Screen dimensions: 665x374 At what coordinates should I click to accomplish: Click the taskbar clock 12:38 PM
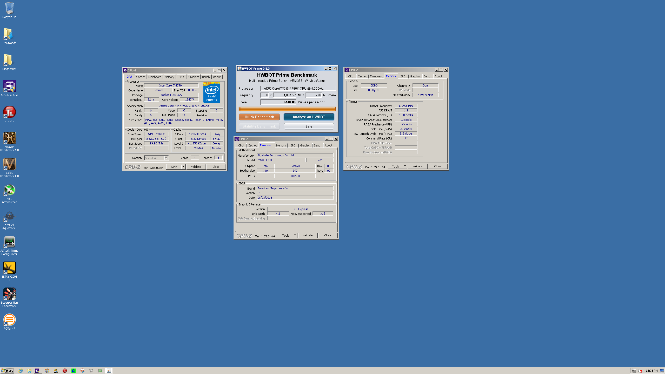click(652, 371)
